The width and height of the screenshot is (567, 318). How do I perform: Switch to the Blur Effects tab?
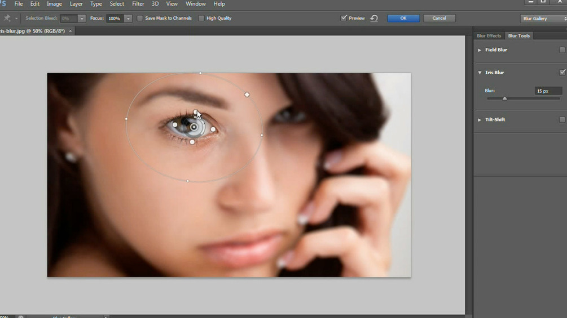[489, 35]
